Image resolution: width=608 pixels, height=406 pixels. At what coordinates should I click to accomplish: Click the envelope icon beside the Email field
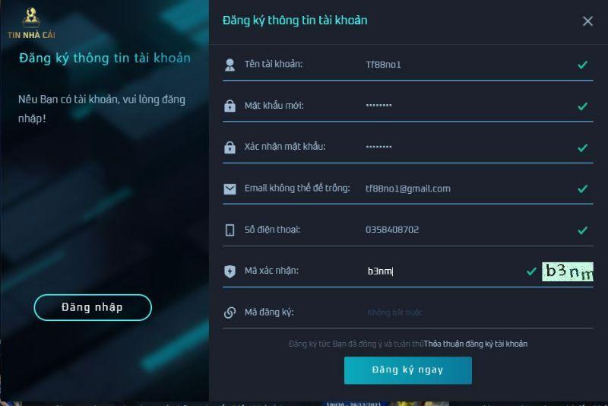230,189
